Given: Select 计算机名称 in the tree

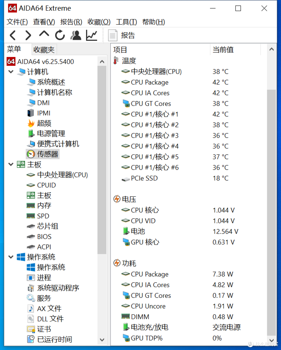Looking at the screenshot, I should 55,92.
